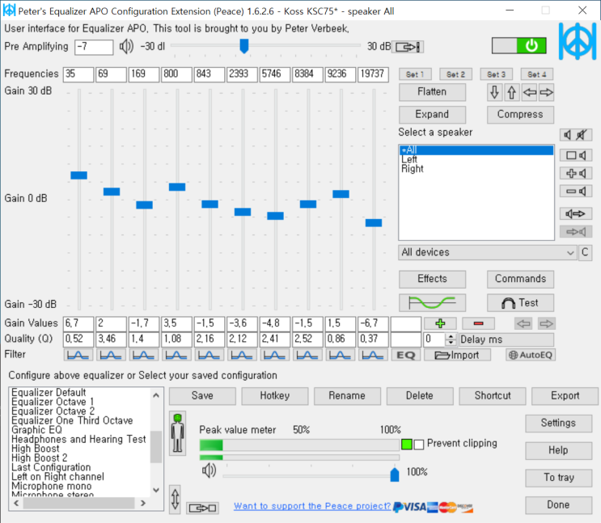Click the human figure balance icon
This screenshot has width=601, height=523.
[177, 433]
